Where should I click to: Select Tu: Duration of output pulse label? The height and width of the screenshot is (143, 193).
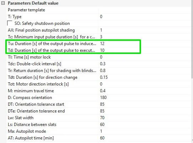52,44
